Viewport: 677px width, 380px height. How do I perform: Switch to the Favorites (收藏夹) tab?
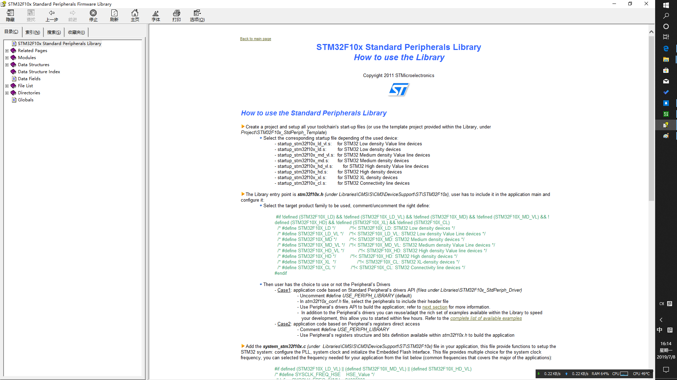[77, 32]
